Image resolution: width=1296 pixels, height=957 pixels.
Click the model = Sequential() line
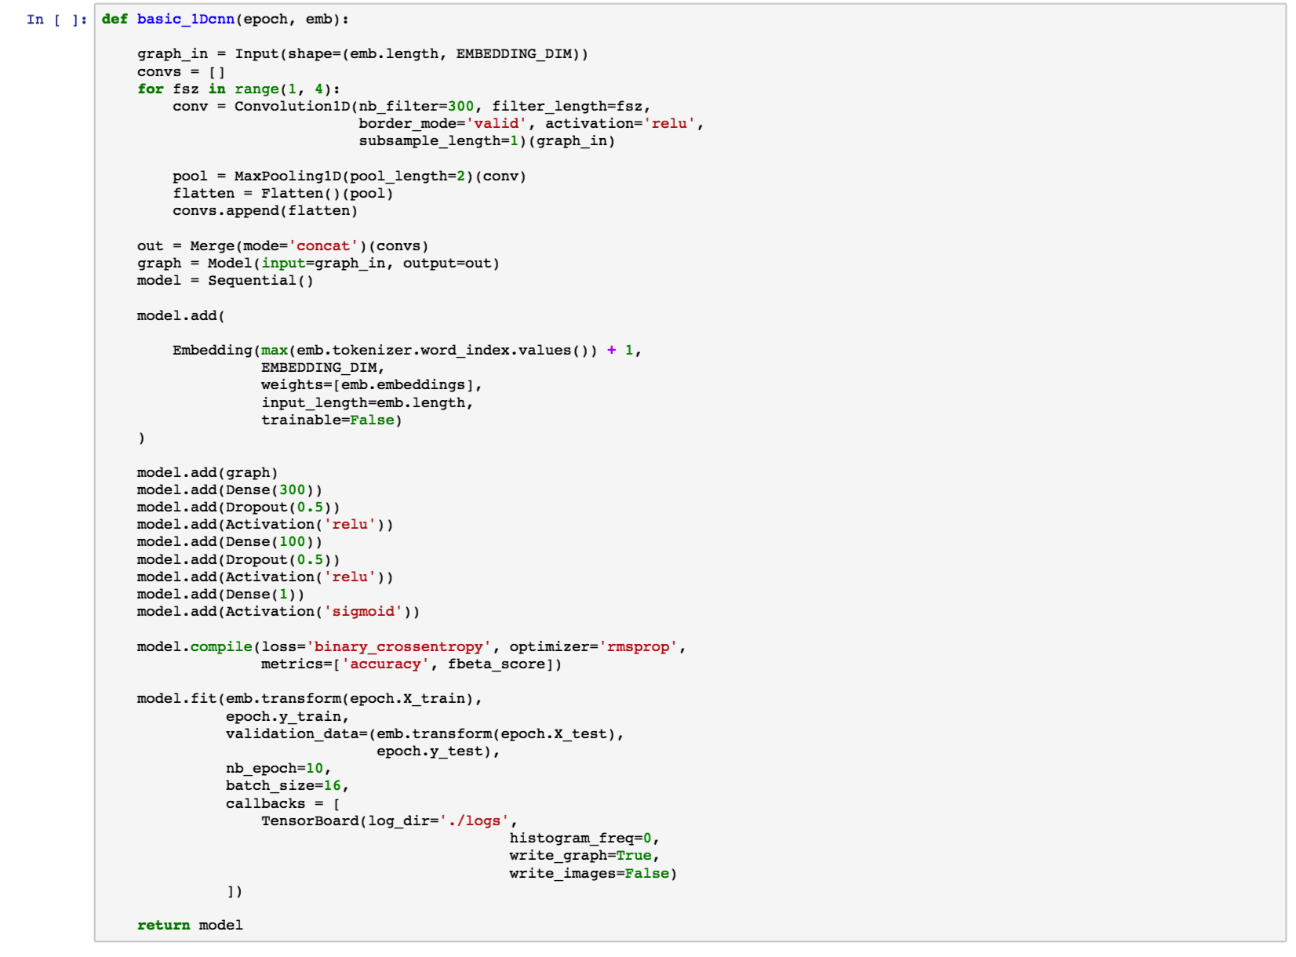(225, 281)
